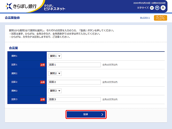This screenshot has width=172, height=129.
Task: Click the きらぼし銀行 logo
Action: [x=22, y=6]
